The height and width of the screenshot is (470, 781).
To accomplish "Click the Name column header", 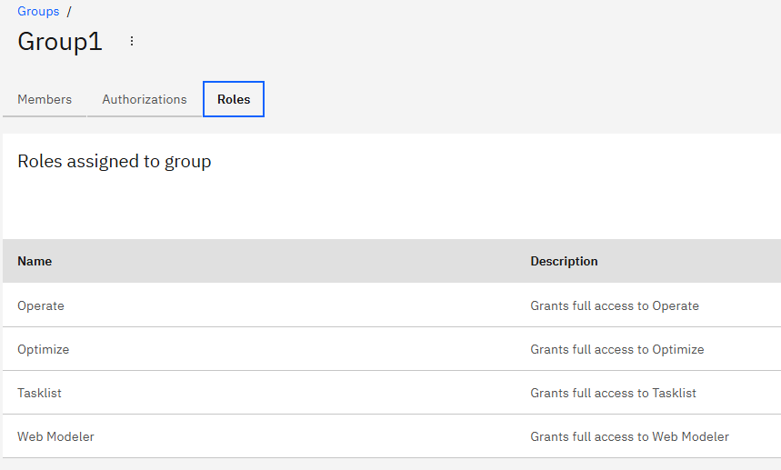I will pos(35,262).
